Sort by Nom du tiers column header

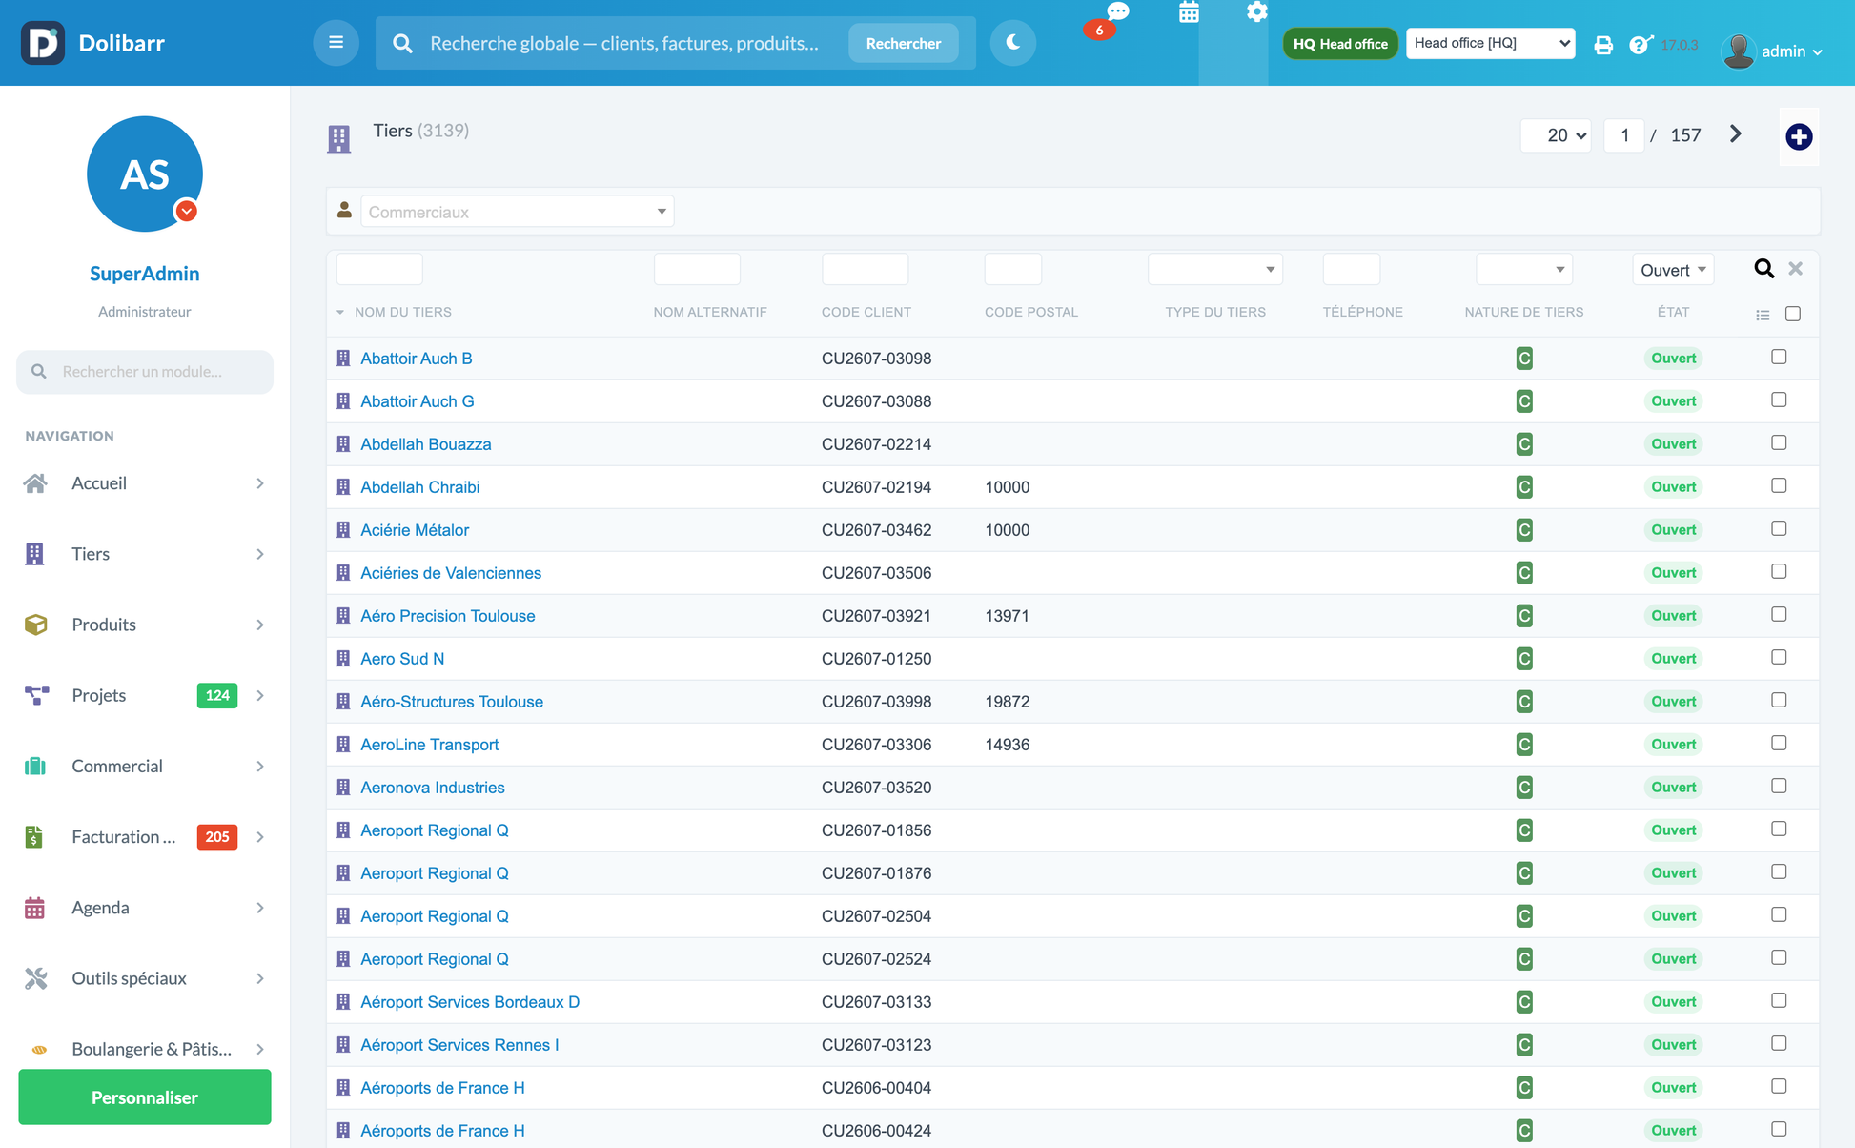point(402,312)
